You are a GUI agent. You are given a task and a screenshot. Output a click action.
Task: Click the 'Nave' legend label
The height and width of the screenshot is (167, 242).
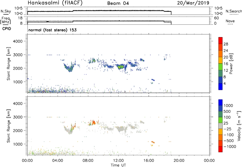230,21
